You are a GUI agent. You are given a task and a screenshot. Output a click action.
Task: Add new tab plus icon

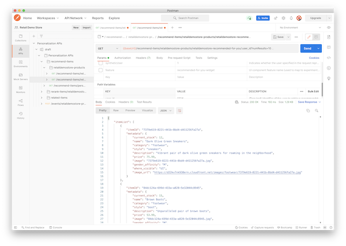click(173, 28)
